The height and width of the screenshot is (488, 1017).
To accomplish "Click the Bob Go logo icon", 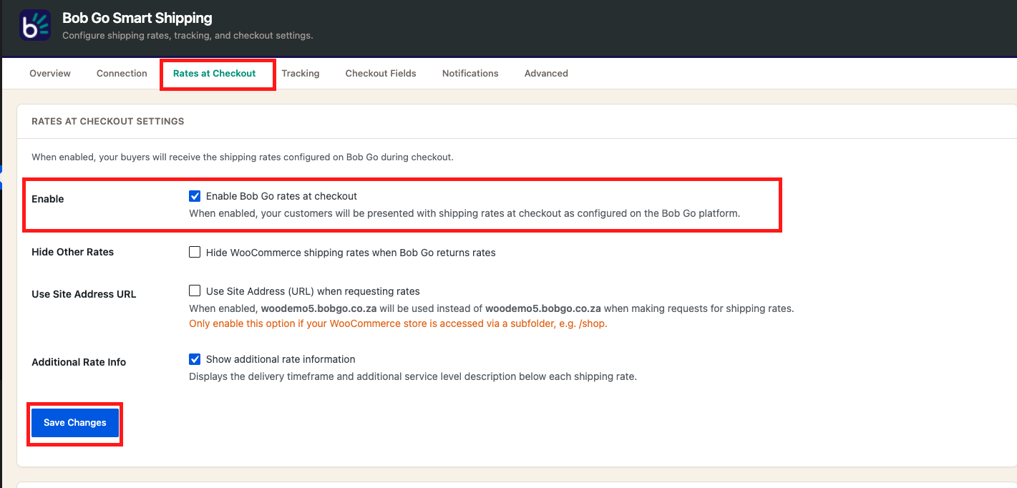I will 34,25.
